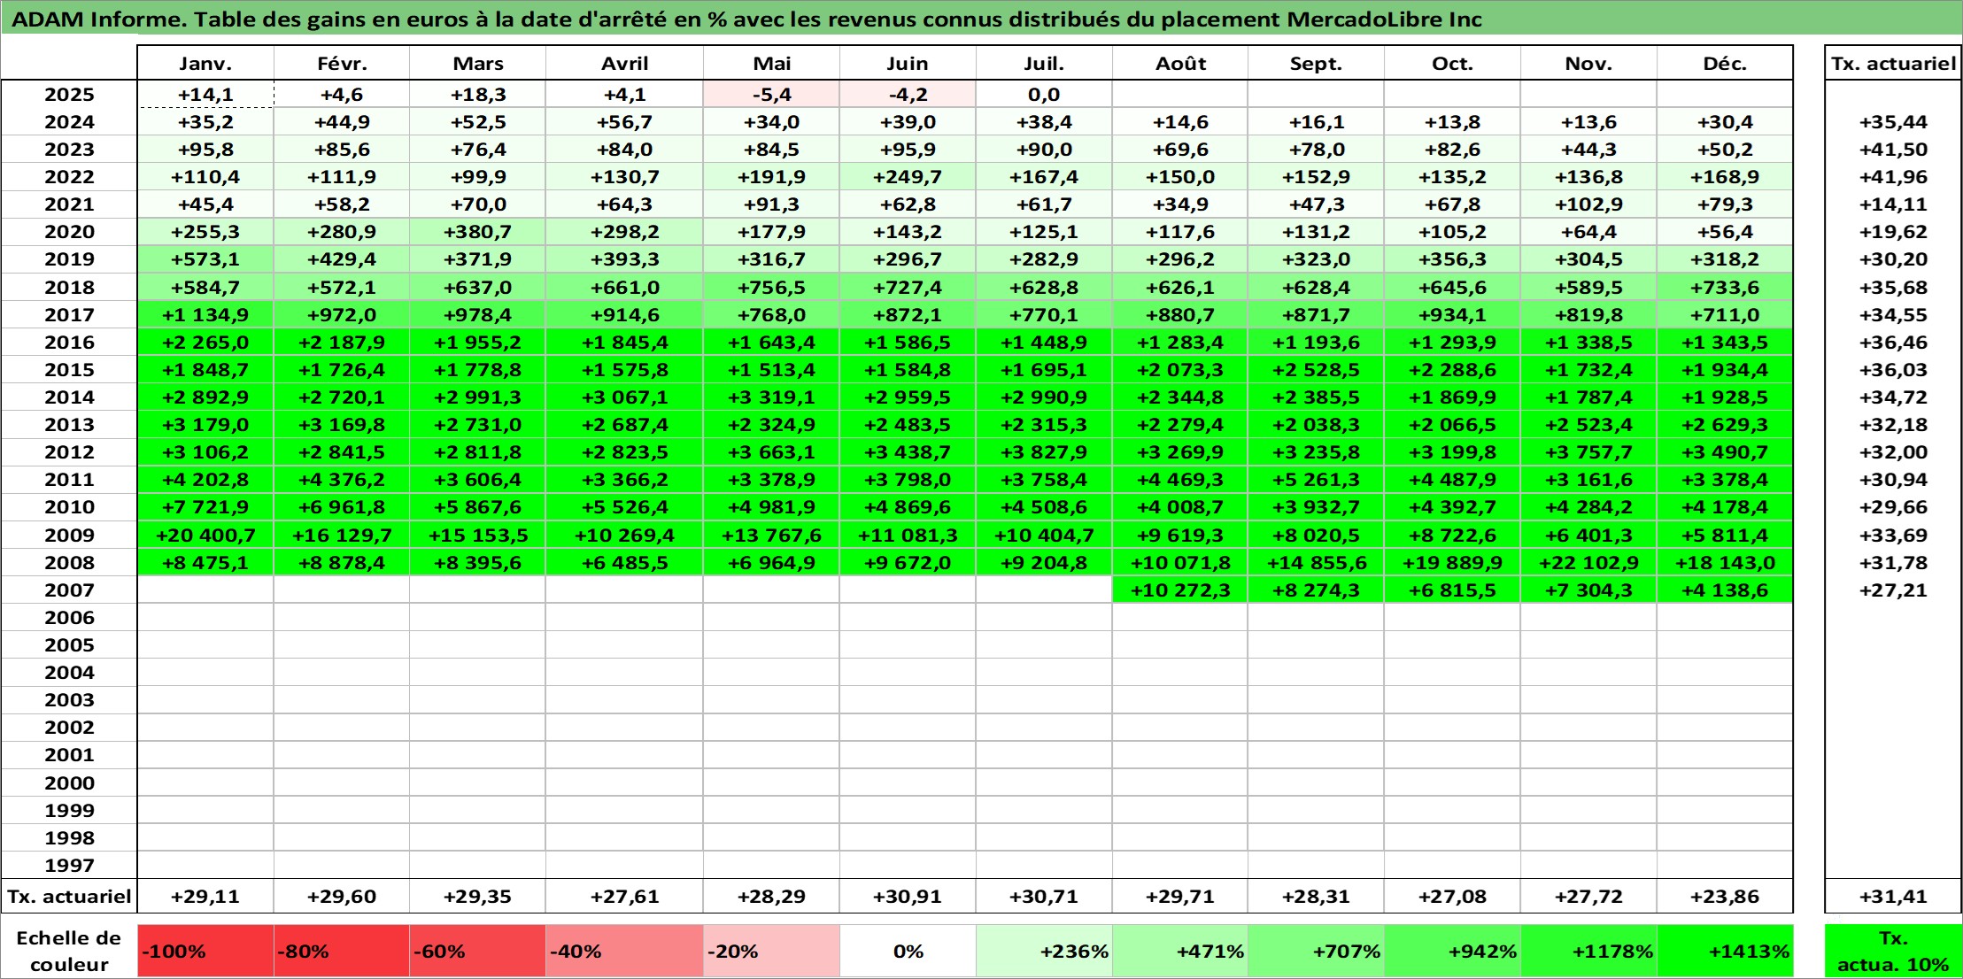Click the +236% pale green swatch

click(x=1044, y=952)
